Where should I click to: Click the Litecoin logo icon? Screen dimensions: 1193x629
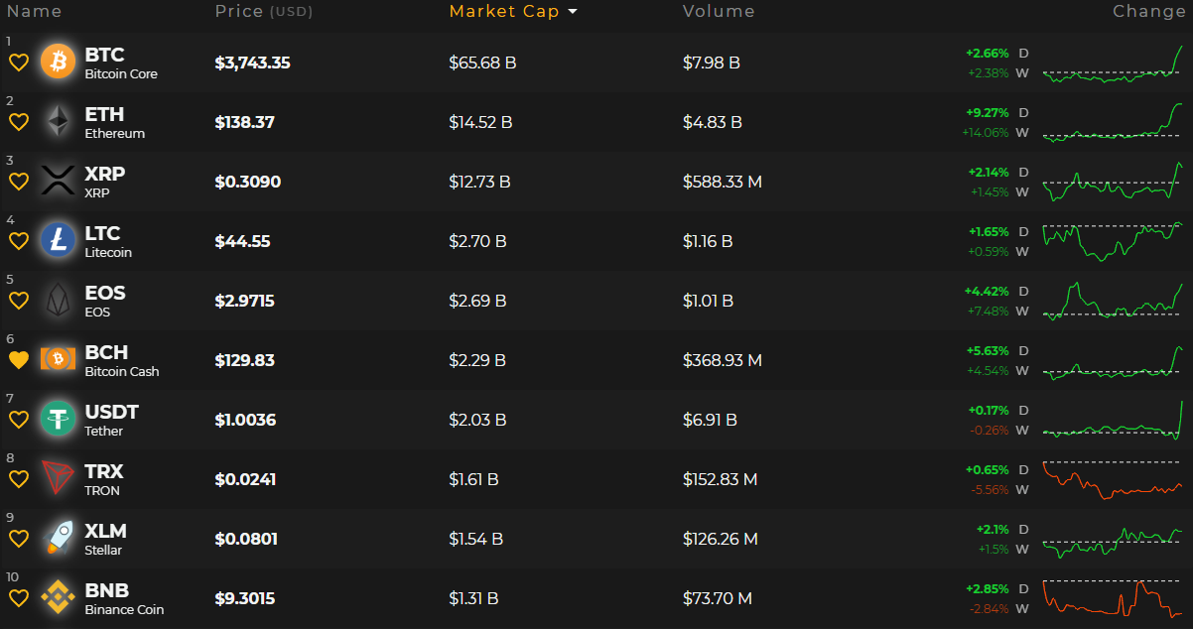pyautogui.click(x=58, y=241)
